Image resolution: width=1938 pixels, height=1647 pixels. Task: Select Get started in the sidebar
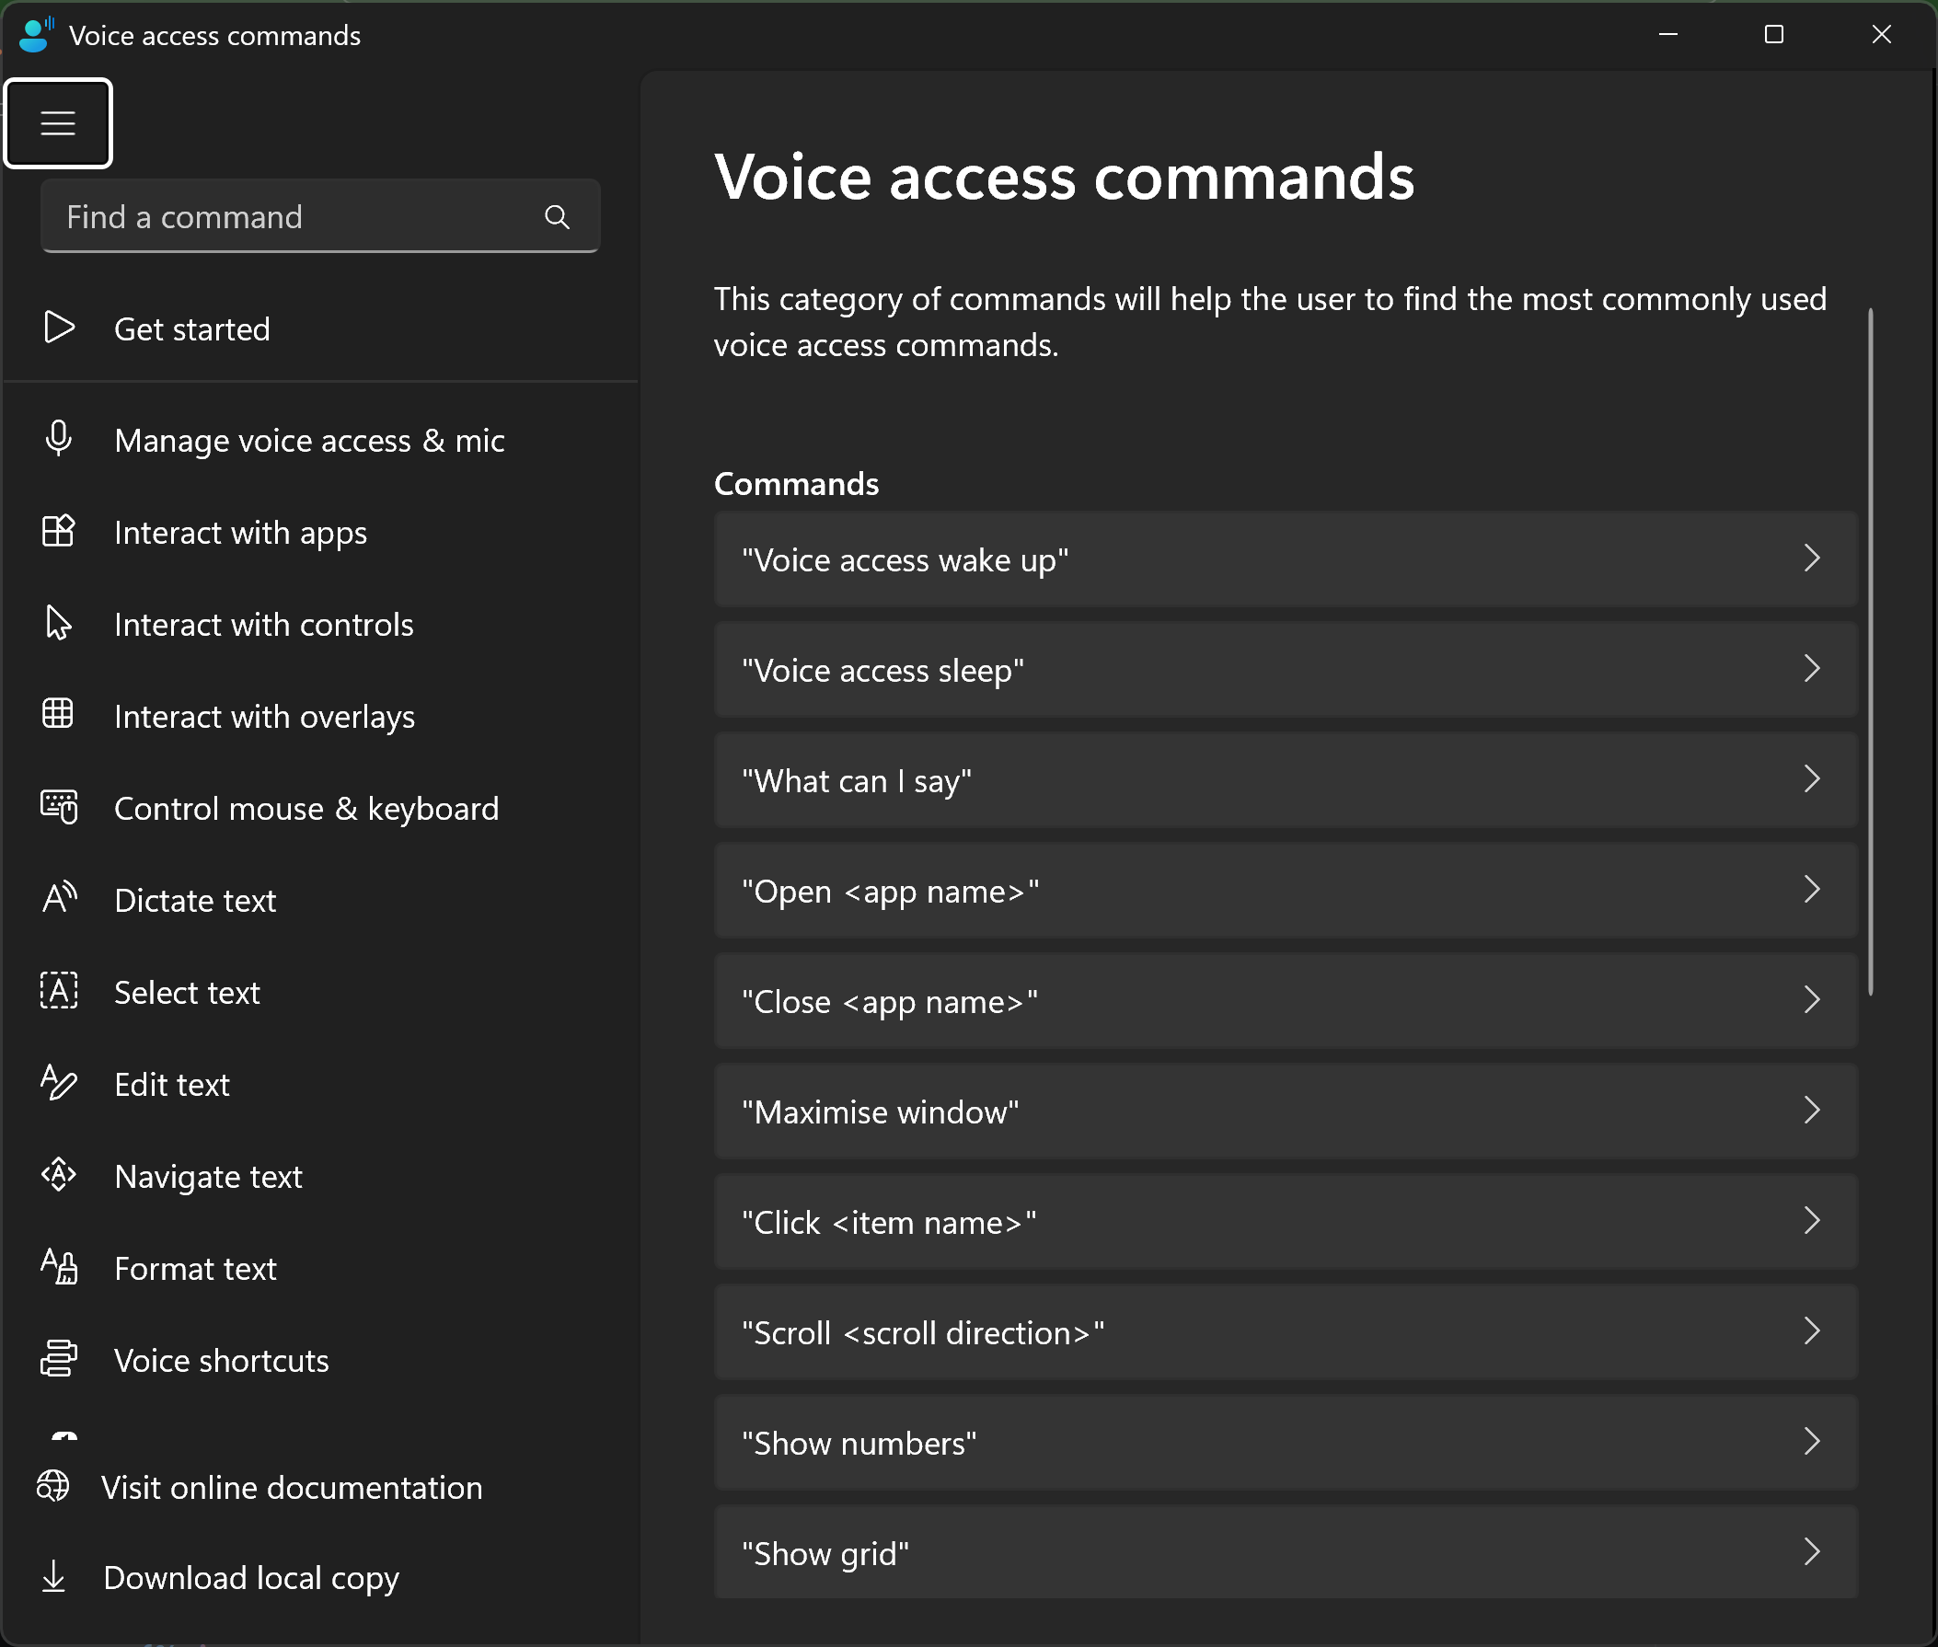click(191, 328)
